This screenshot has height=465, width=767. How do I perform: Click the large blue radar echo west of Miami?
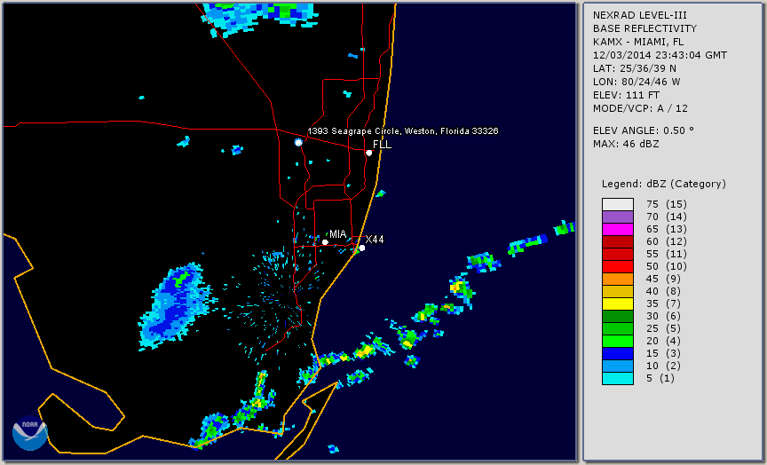click(175, 307)
